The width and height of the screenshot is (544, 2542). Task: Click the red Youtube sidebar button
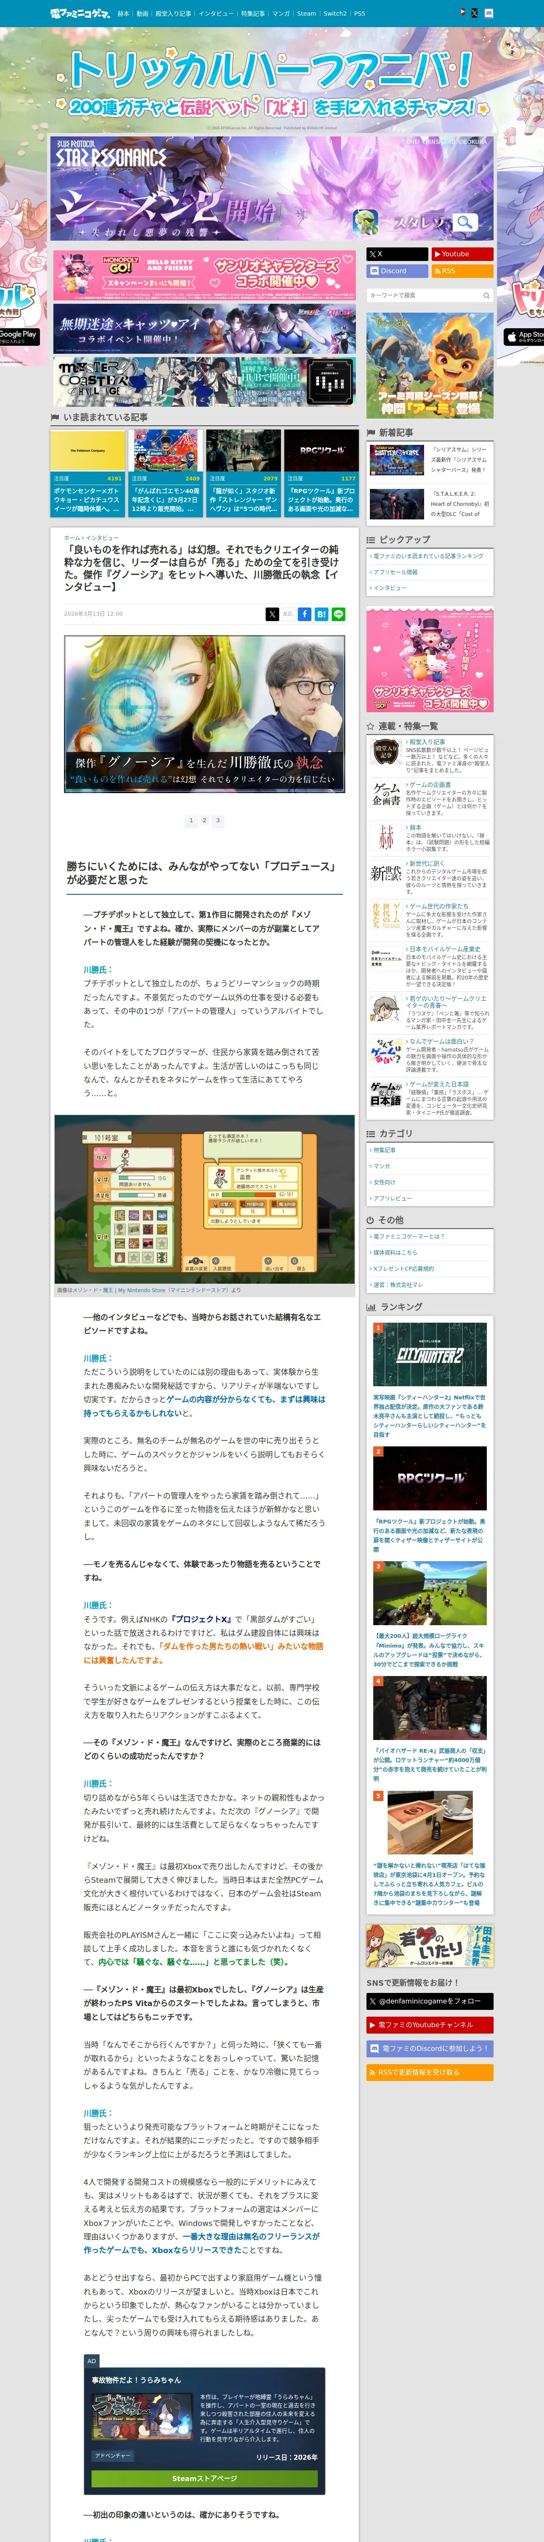pyautogui.click(x=462, y=254)
